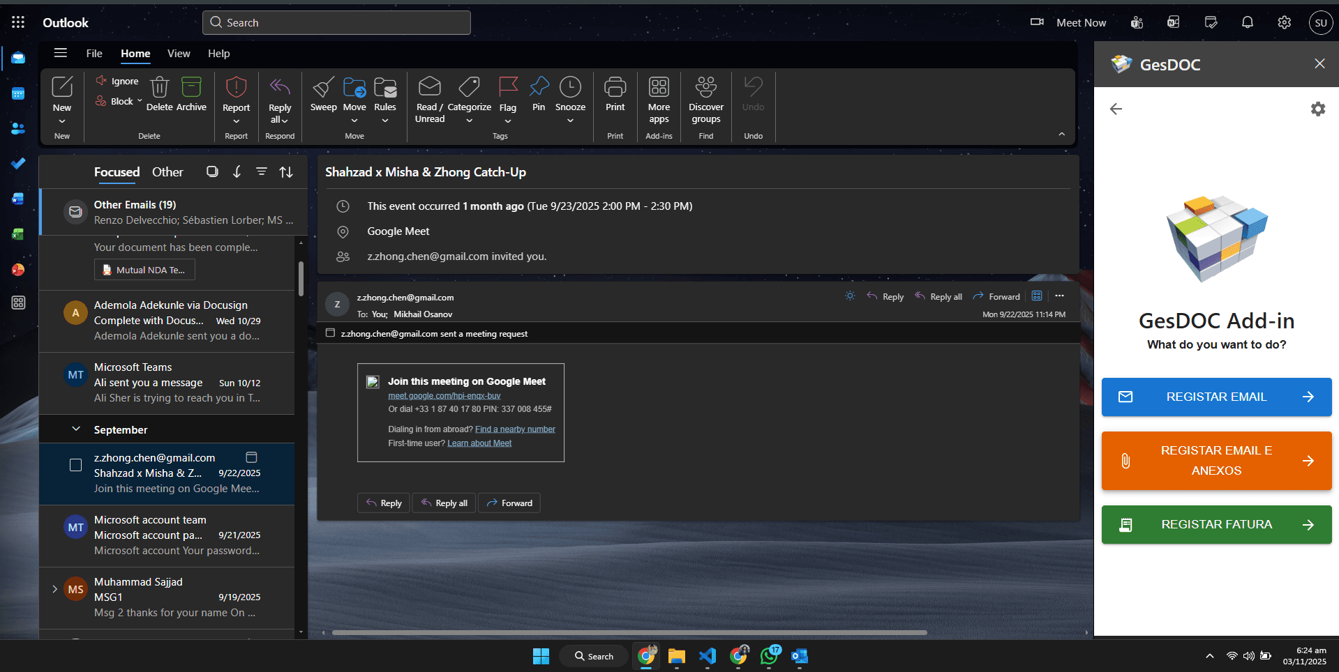Expand the Report dropdown
1339x672 pixels.
(237, 121)
